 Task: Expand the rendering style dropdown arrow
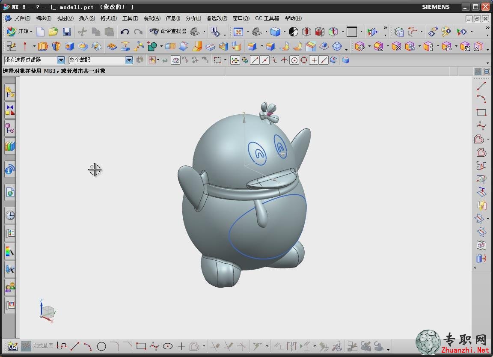pyautogui.click(x=285, y=31)
